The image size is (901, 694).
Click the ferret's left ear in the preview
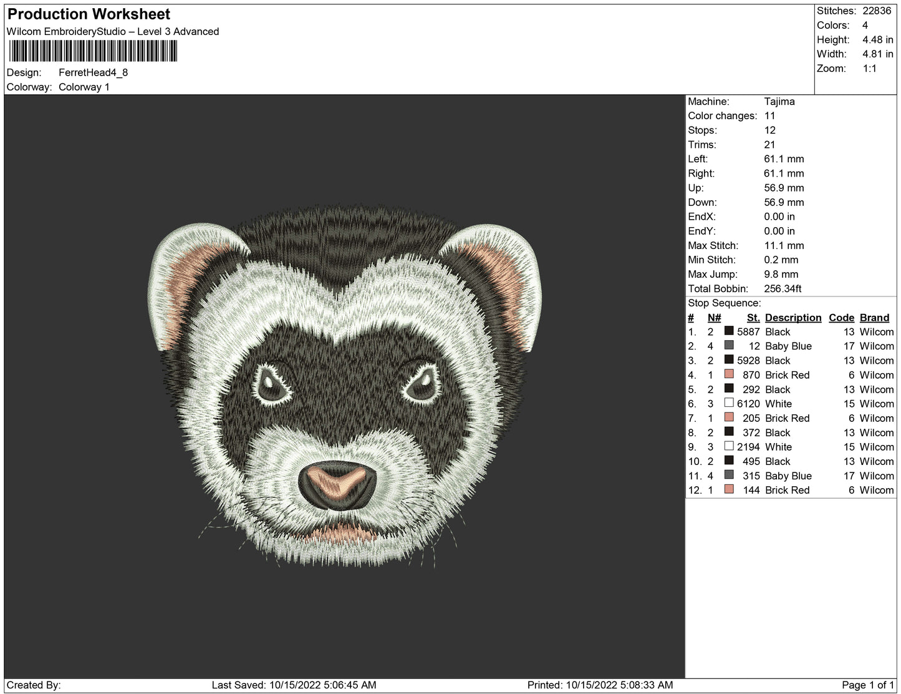point(187,281)
